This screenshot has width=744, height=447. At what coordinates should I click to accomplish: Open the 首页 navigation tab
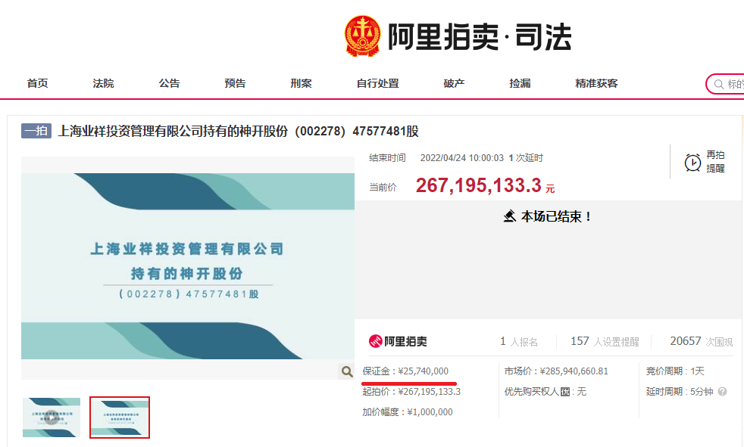tap(37, 83)
